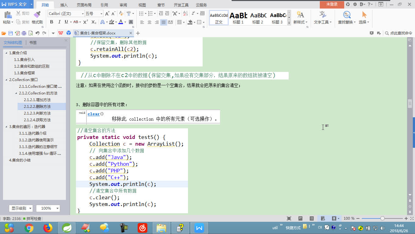
Task: Adjust the zoom slider handle
Action: [382, 218]
